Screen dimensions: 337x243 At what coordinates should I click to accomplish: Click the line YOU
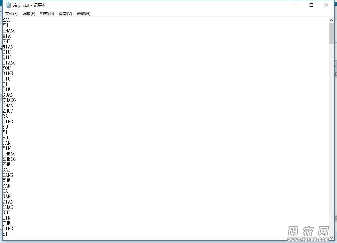click(x=6, y=68)
